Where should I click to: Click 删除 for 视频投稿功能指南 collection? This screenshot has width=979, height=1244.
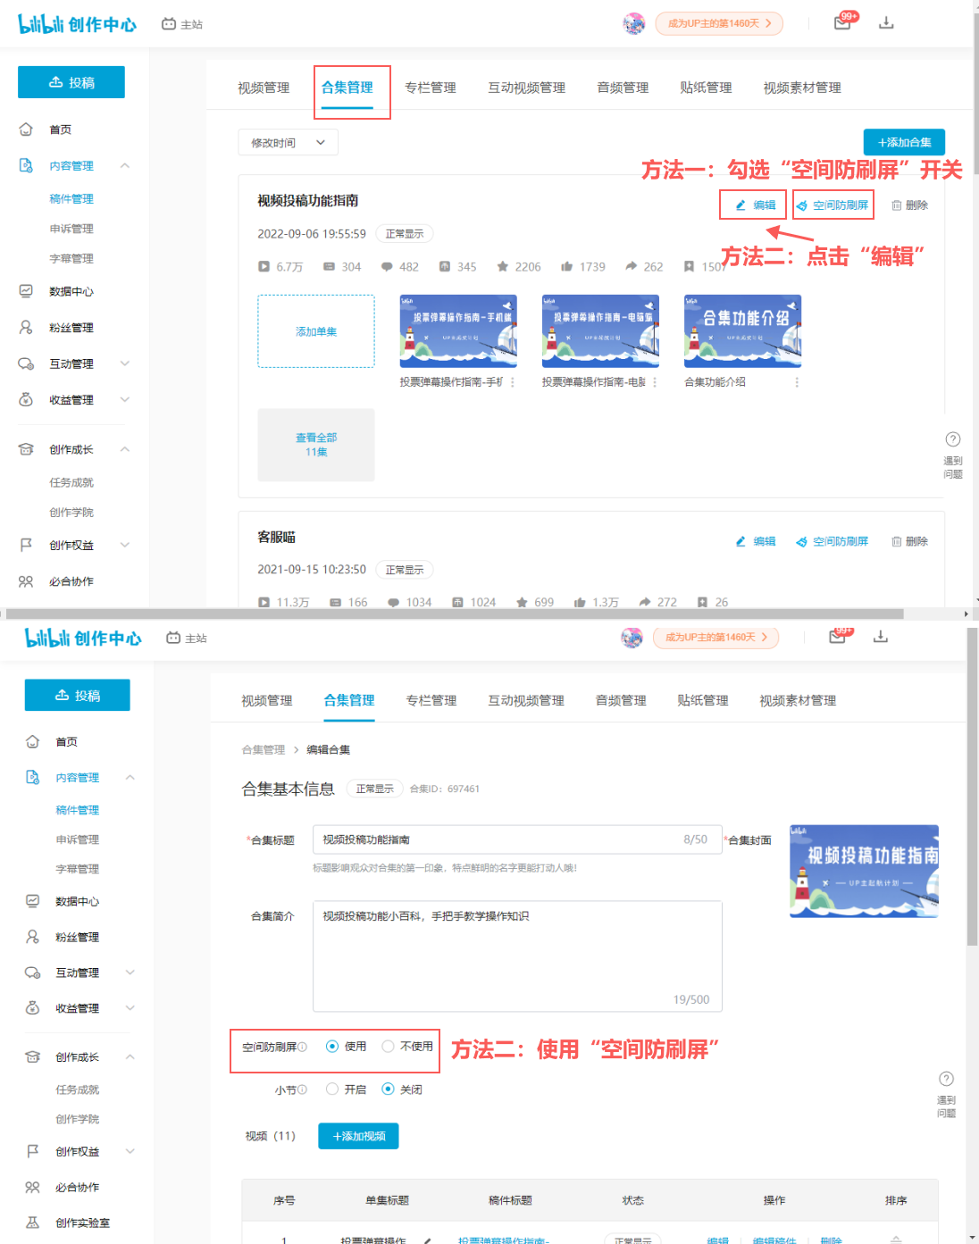909,205
